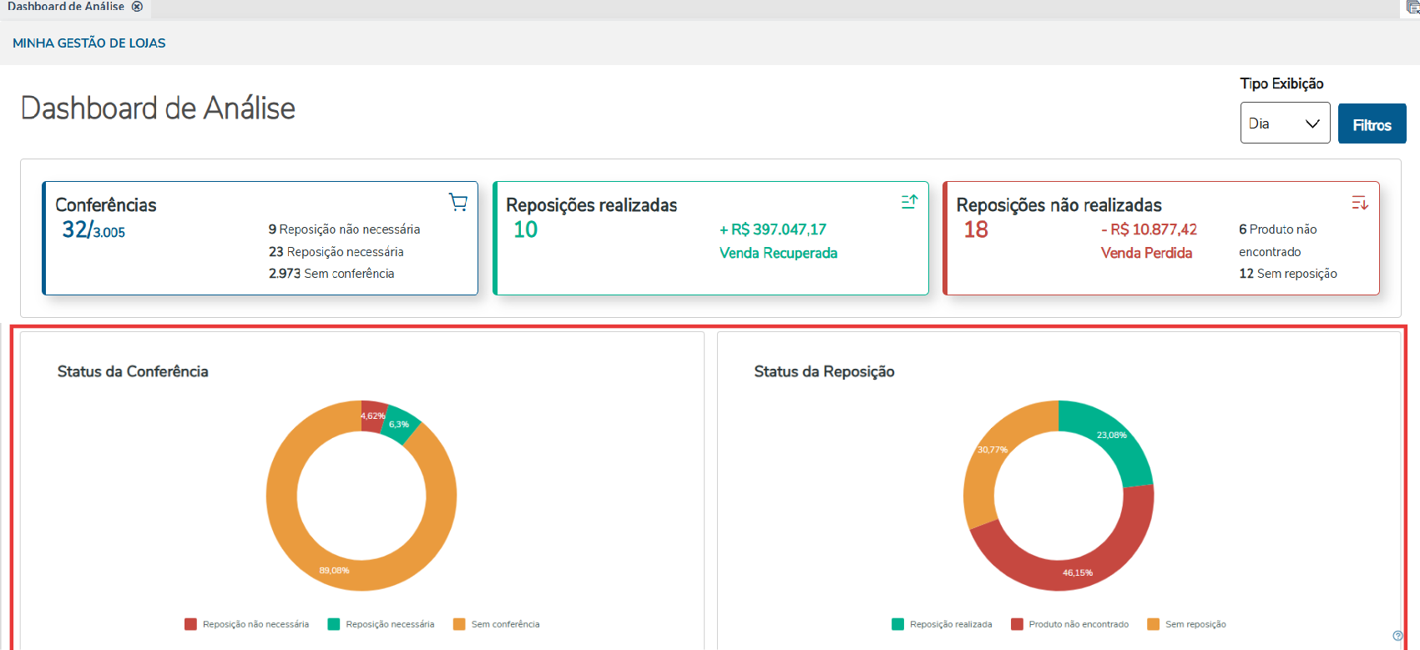Toggle red Produto não encontrado legend swatch

[1017, 624]
